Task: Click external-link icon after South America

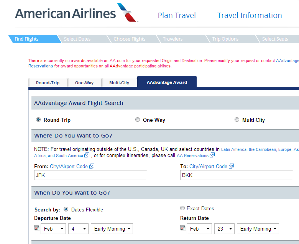Action: tap(87, 155)
